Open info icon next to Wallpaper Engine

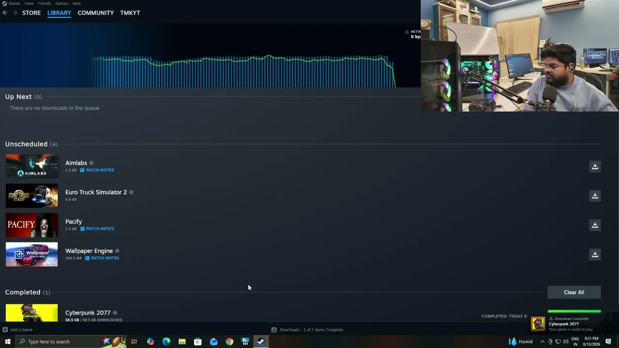[x=117, y=251]
